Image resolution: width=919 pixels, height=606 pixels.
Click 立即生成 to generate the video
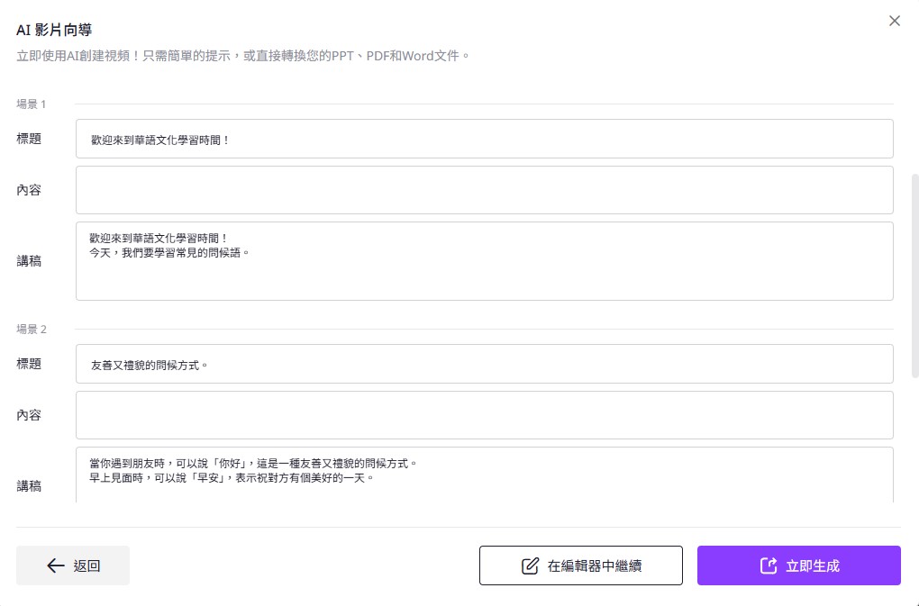click(x=799, y=565)
